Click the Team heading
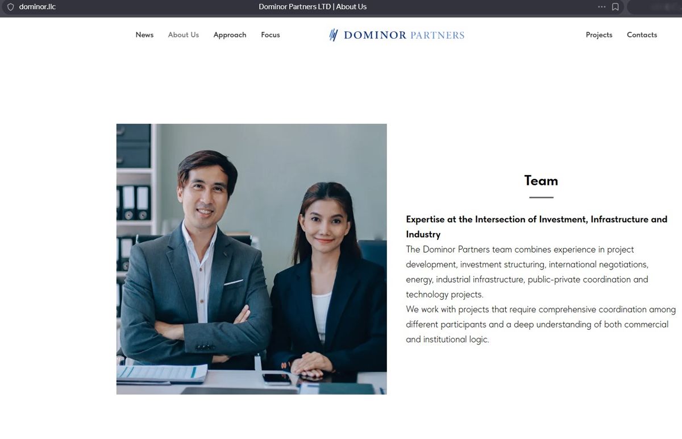Image resolution: width=682 pixels, height=439 pixels. 541,180
